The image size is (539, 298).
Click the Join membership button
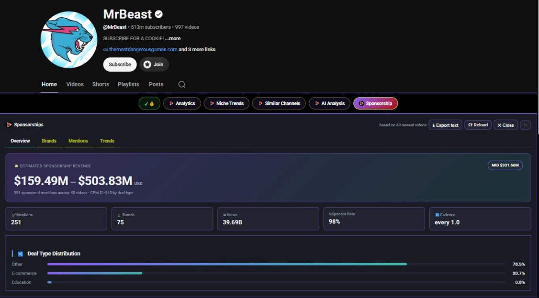[154, 65]
